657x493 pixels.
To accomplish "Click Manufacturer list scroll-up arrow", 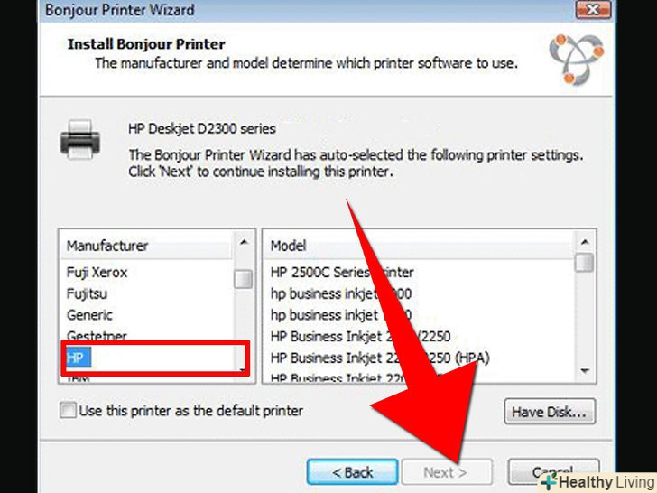I will 243,243.
